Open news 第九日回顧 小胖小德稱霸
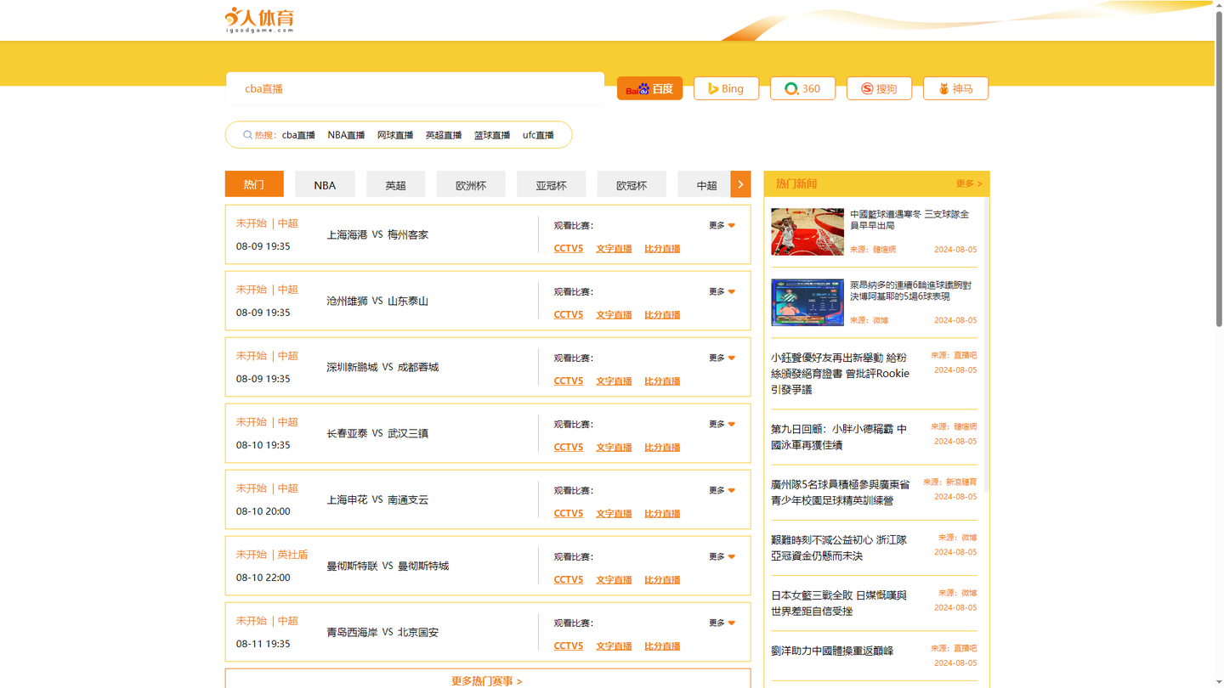The height and width of the screenshot is (688, 1224). pyautogui.click(x=839, y=437)
